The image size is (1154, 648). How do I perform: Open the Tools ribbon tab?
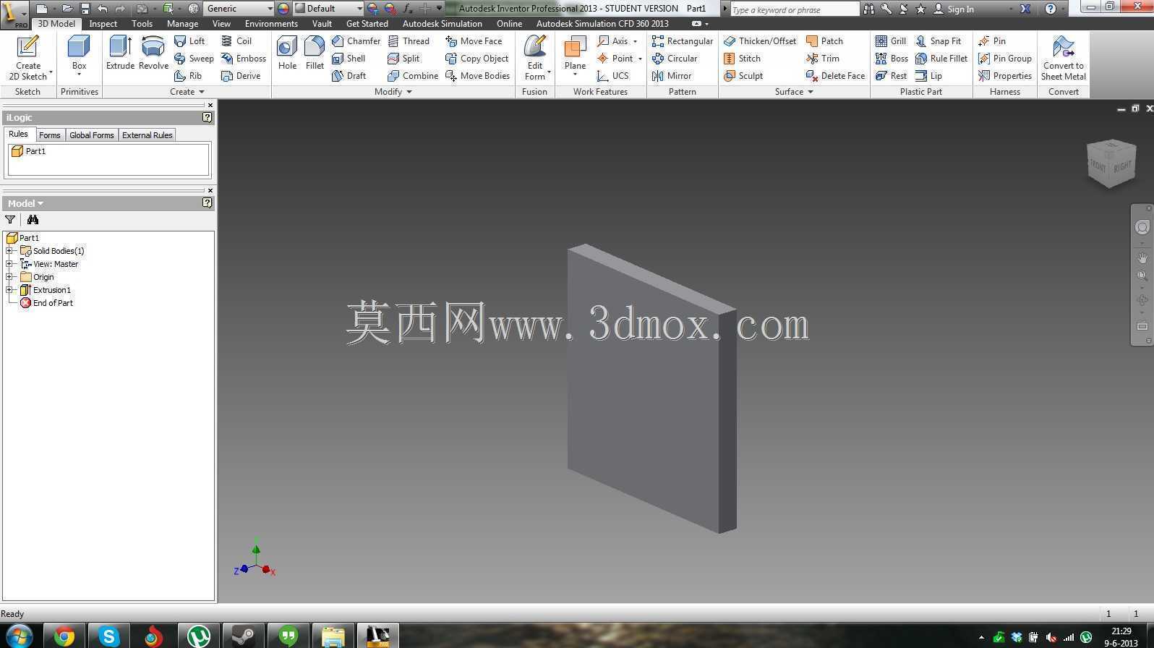point(142,24)
